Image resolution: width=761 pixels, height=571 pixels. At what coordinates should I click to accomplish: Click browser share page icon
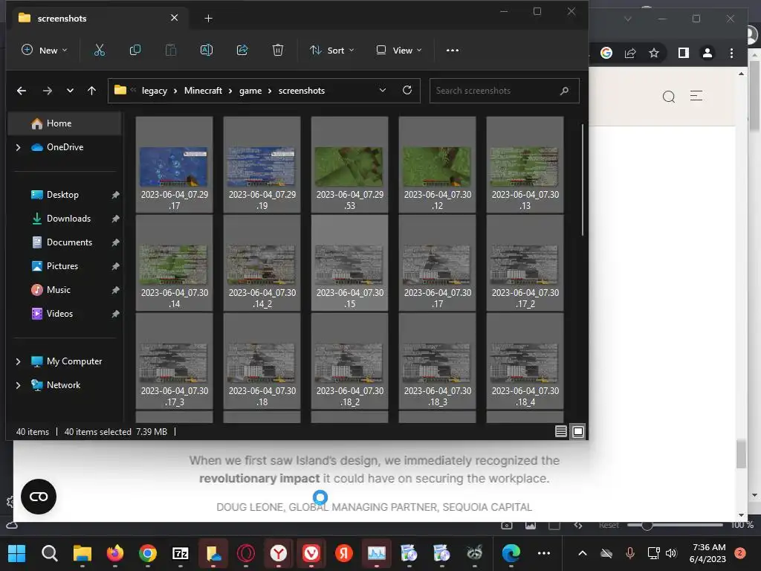point(630,53)
